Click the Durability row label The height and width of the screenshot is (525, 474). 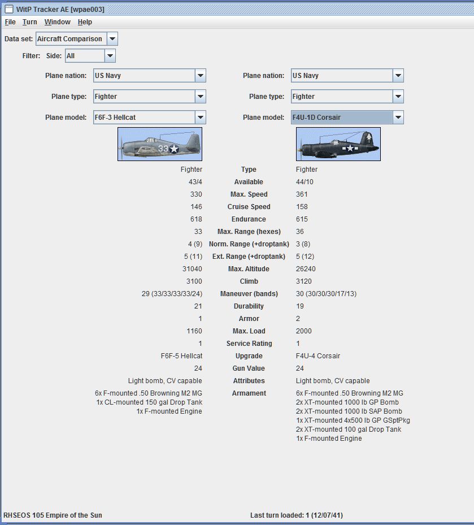point(249,306)
